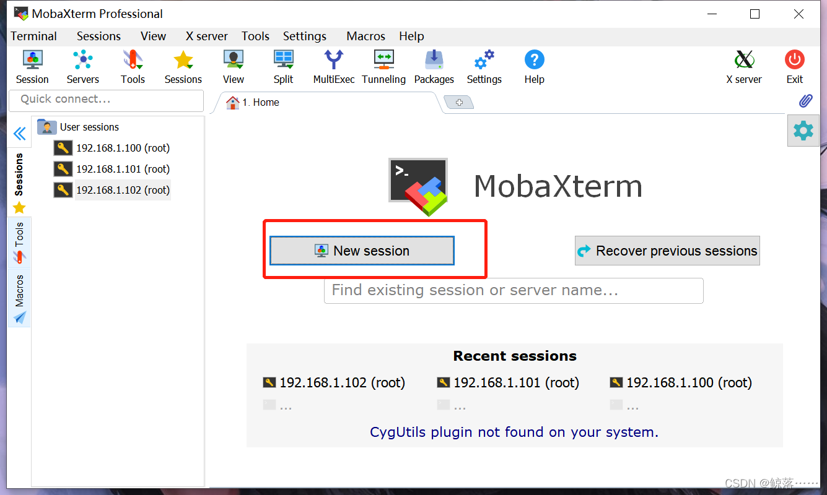Screen dimensions: 827x495
Task: Focus the Find existing session search box
Action: (514, 290)
